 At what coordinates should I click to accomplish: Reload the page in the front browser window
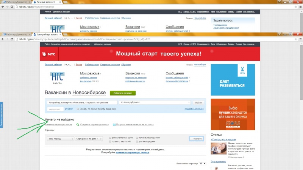click(13, 39)
